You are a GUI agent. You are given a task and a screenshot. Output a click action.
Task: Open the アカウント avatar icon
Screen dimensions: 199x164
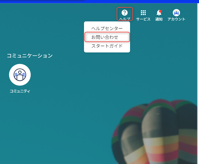[x=176, y=13]
